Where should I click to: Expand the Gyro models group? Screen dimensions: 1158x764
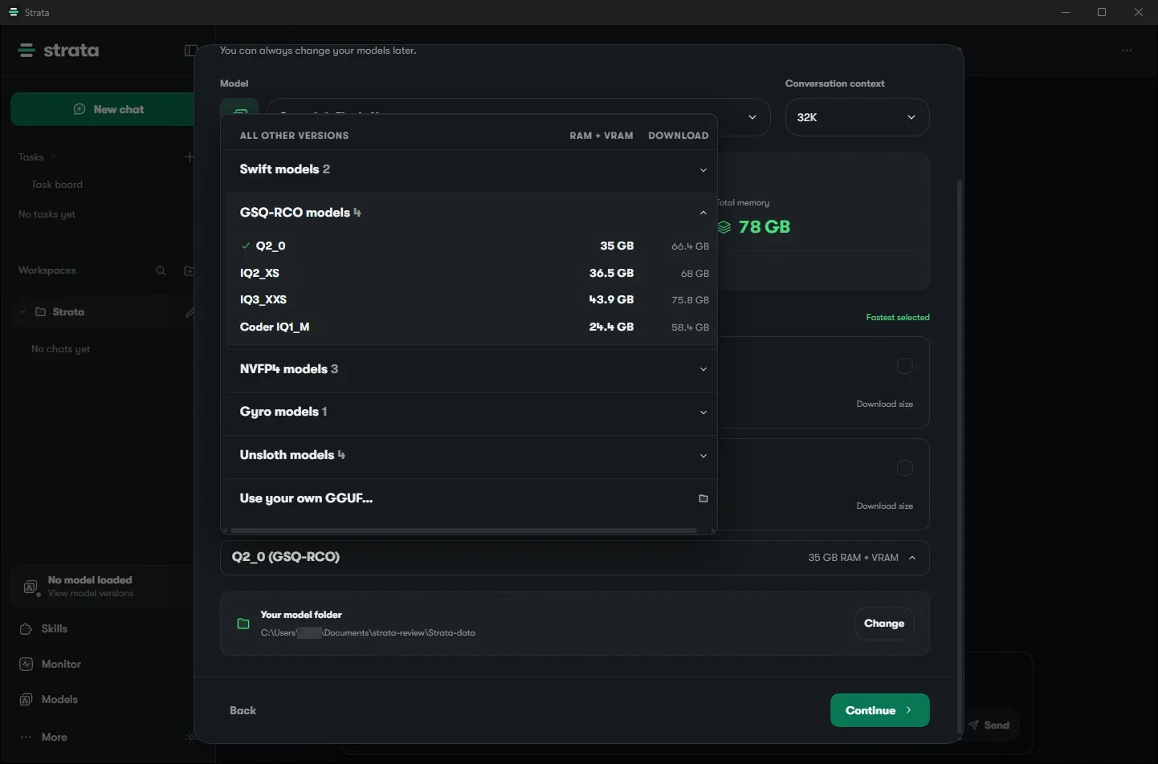(x=471, y=412)
